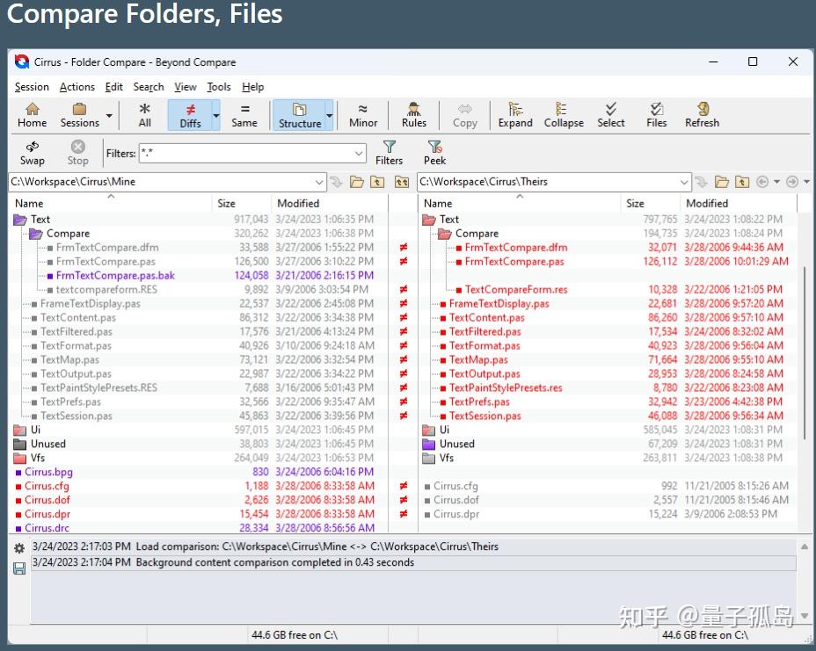Screen dimensions: 816x651
Task: Open the Edit menu
Action: tap(114, 87)
